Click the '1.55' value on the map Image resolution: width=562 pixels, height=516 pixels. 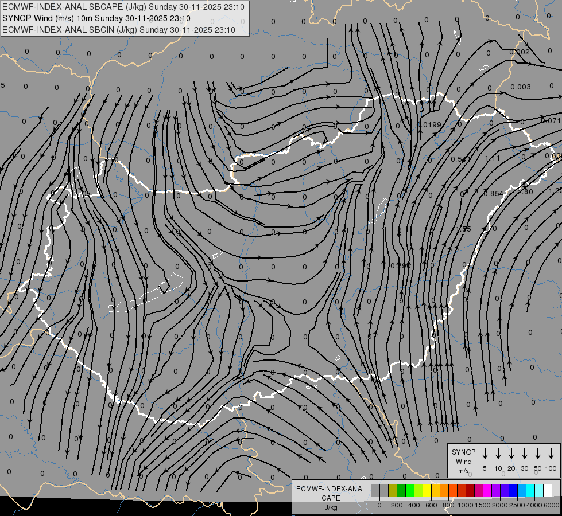tap(464, 229)
